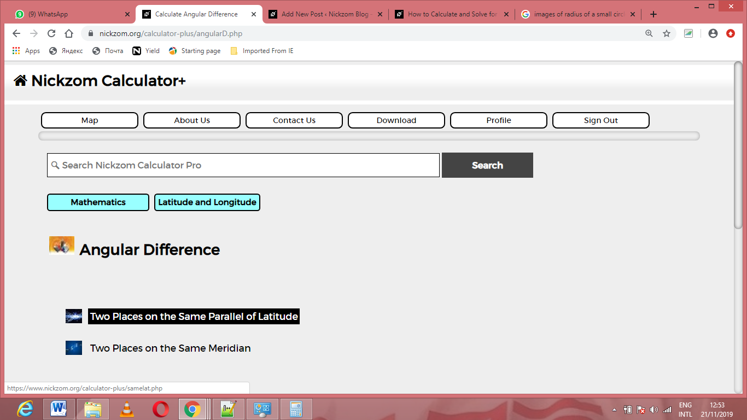Switch to the Google images of radius tab
This screenshot has width=747, height=420.
click(578, 14)
